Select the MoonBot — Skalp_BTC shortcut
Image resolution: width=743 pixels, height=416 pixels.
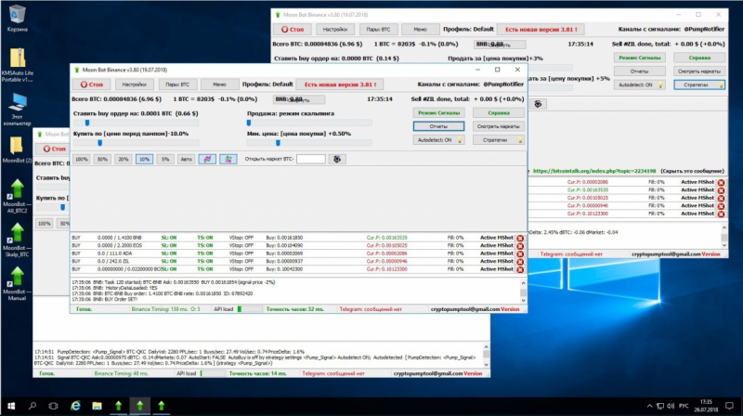pyautogui.click(x=17, y=240)
